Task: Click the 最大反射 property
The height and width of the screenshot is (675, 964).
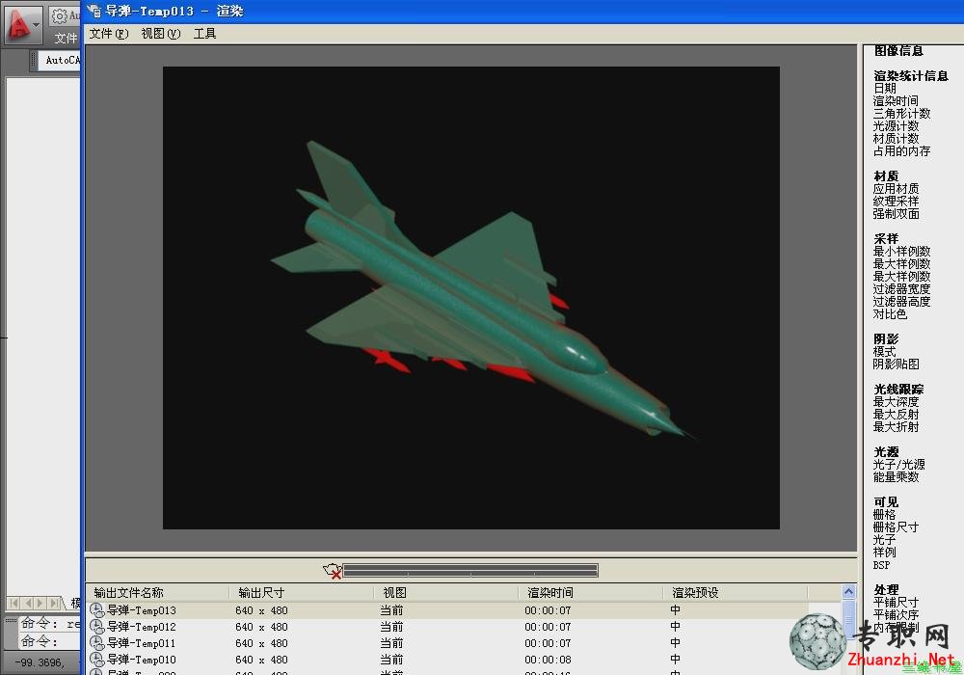Action: (896, 415)
